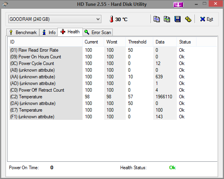Click threshold value 57 in Temperature row
This screenshot has width=224, height=179.
pyautogui.click(x=130, y=97)
